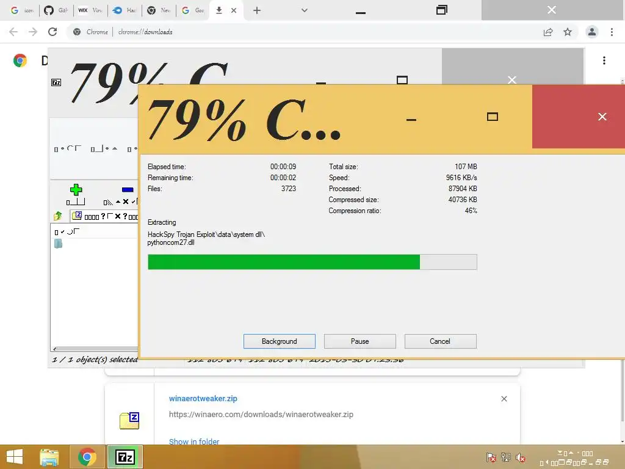
Task: Go up one folder in 7-Zip file manager
Action: 58,216
